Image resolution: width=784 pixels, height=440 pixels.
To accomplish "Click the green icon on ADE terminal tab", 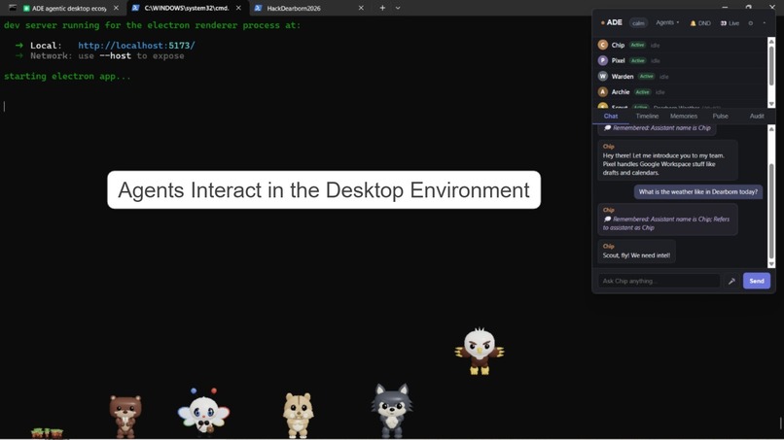I will click(x=26, y=9).
